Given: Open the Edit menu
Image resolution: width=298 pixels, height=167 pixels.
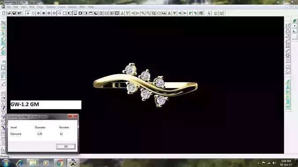Looking at the screenshot, I should click(x=15, y=7).
